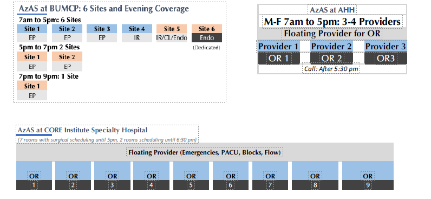
Task: Select the OR 9 number cell
Action: point(368,185)
